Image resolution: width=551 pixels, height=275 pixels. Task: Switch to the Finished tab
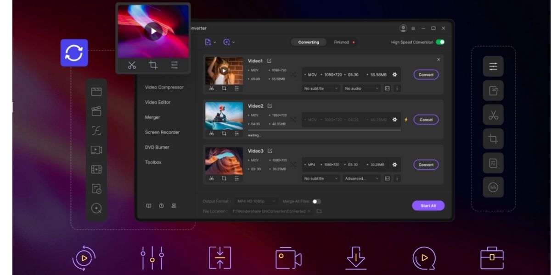click(x=341, y=42)
